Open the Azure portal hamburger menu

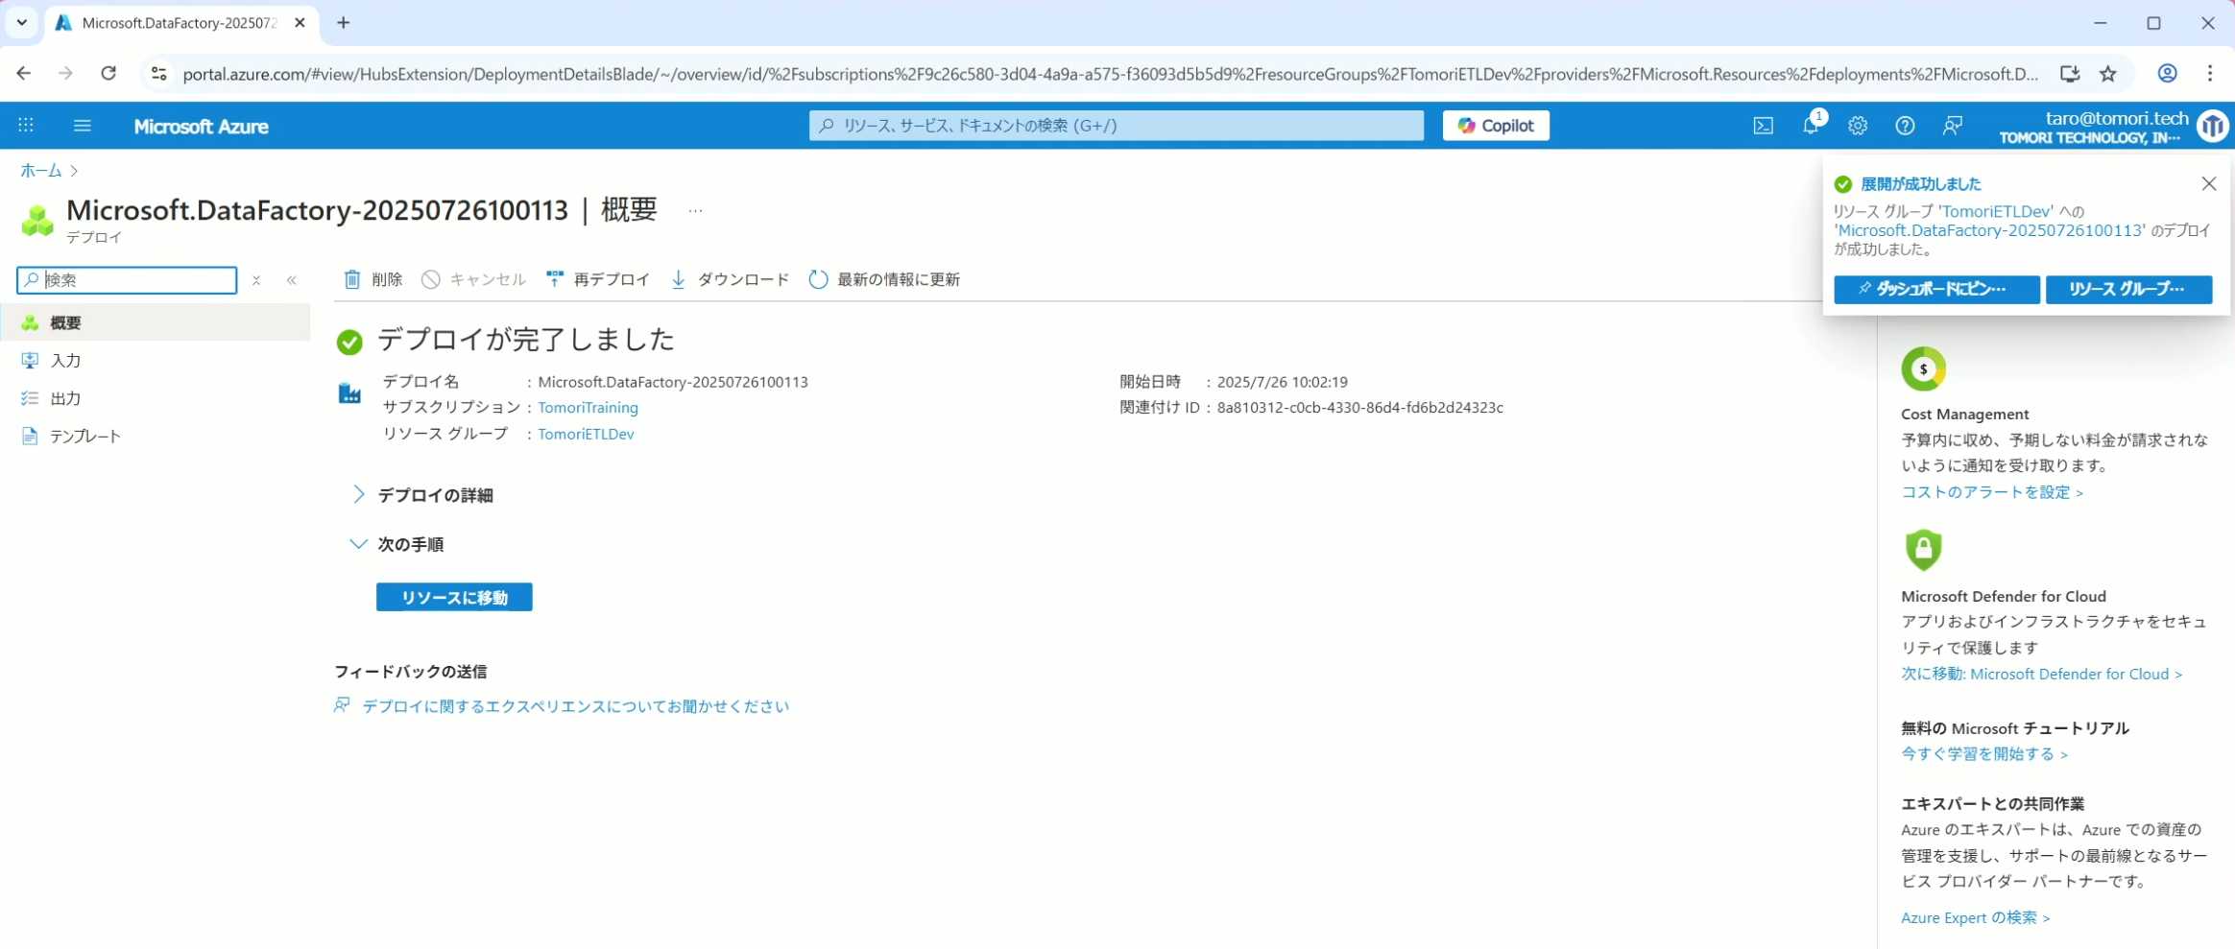tap(83, 126)
